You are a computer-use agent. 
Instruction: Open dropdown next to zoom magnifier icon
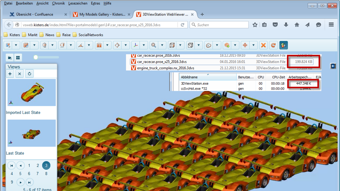(x=162, y=45)
